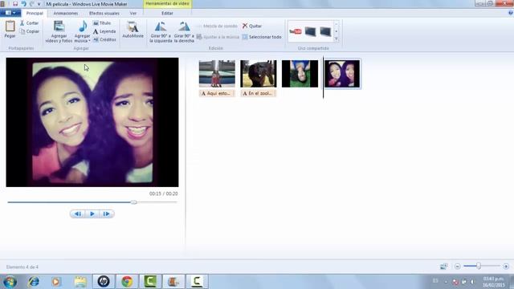The image size is (514, 289).
Task: Play the movie preview
Action: click(92, 214)
